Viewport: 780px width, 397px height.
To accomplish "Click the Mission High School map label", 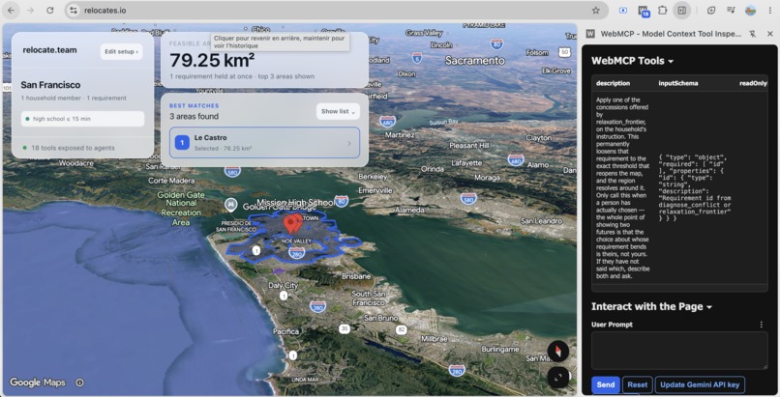I will click(295, 203).
